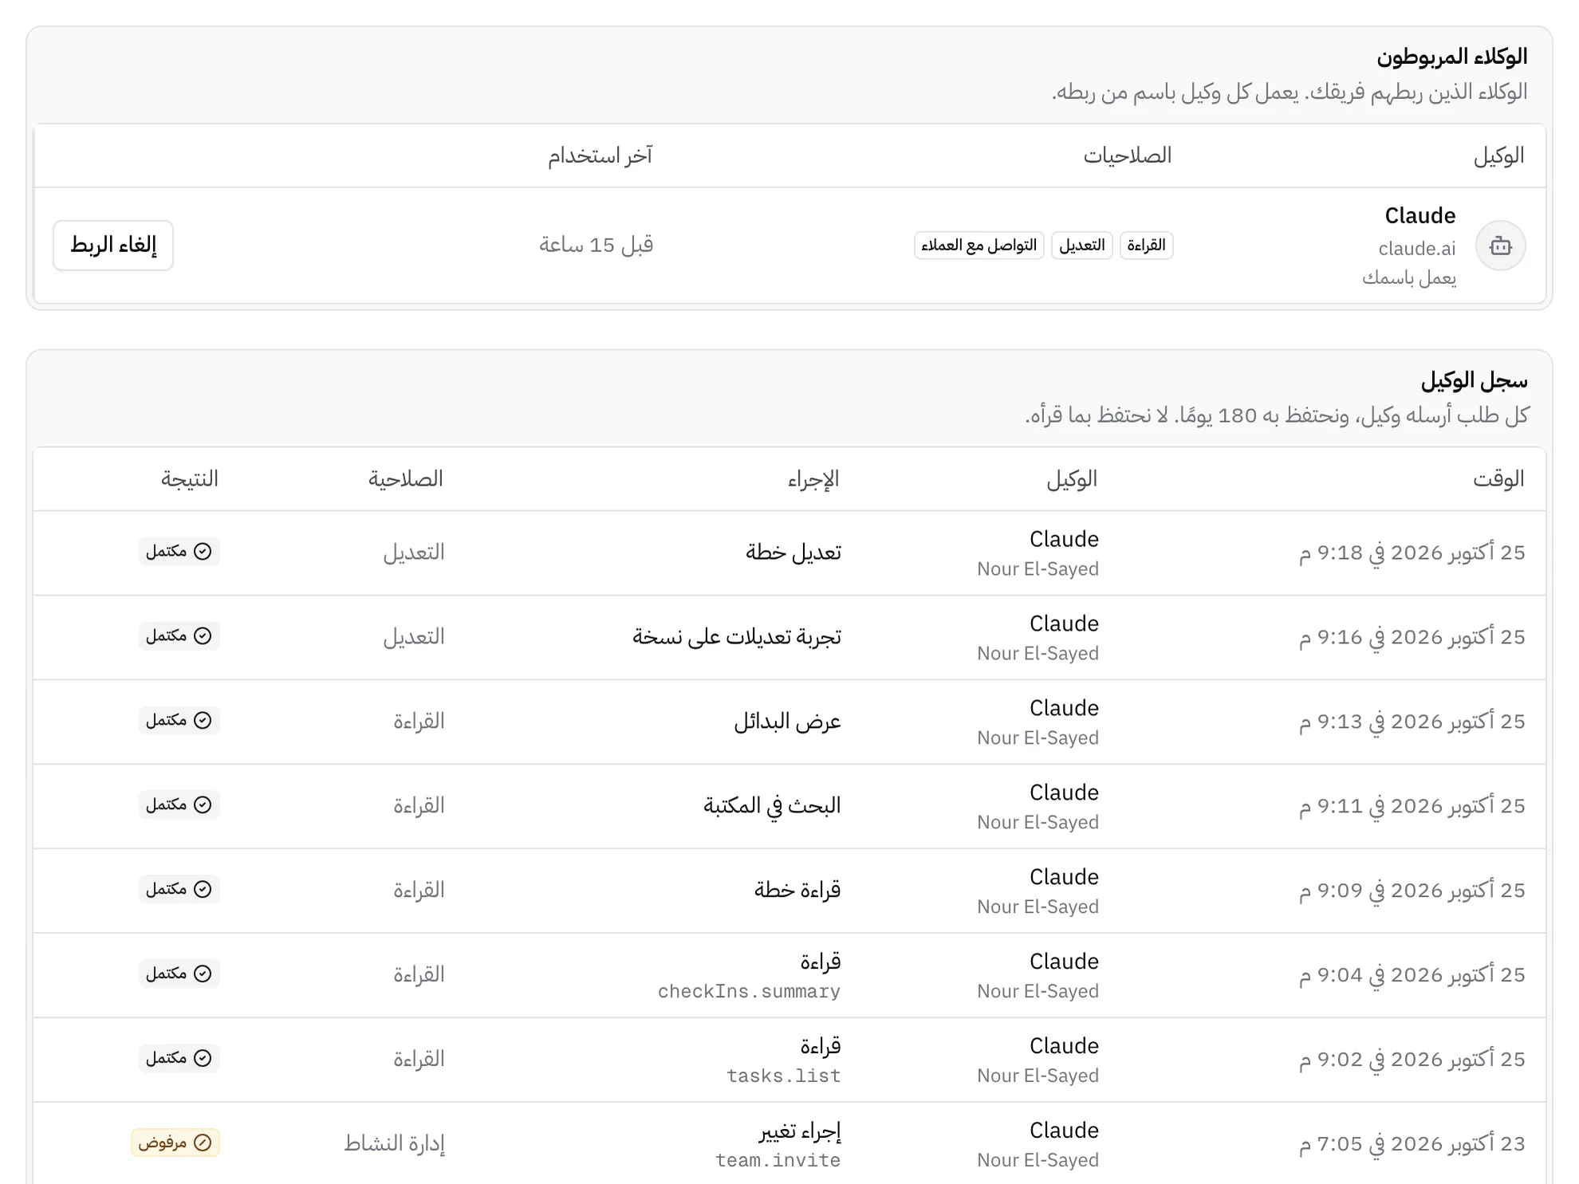Select the القراءة permission tag
The height and width of the screenshot is (1184, 1579).
1146,246
